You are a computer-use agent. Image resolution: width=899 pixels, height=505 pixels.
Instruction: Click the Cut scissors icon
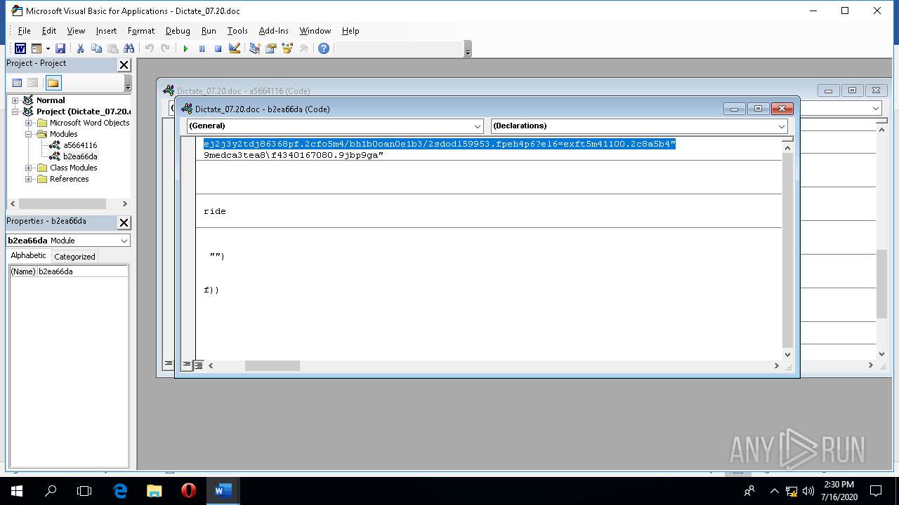coord(80,48)
